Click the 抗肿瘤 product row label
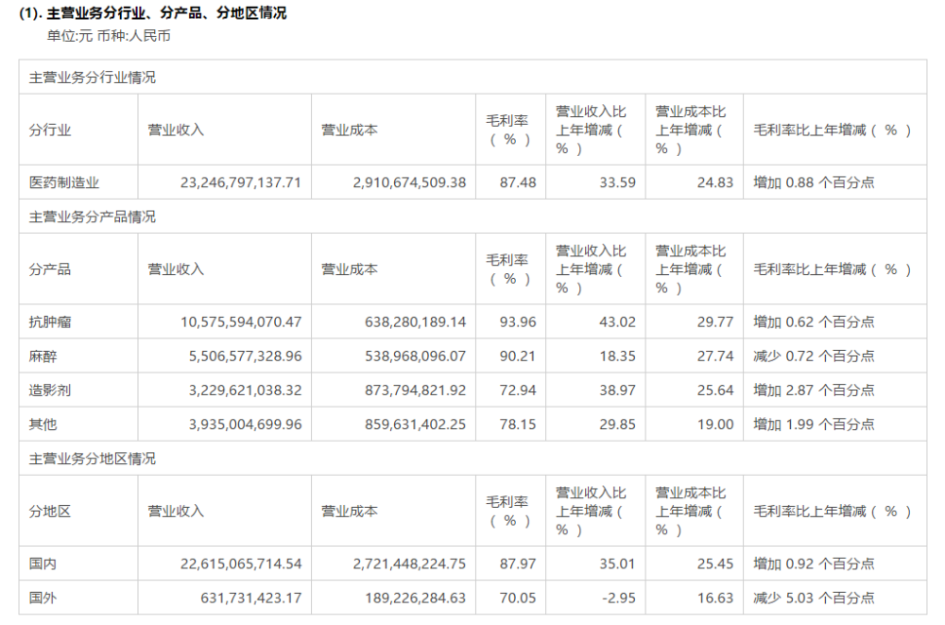 (50, 321)
